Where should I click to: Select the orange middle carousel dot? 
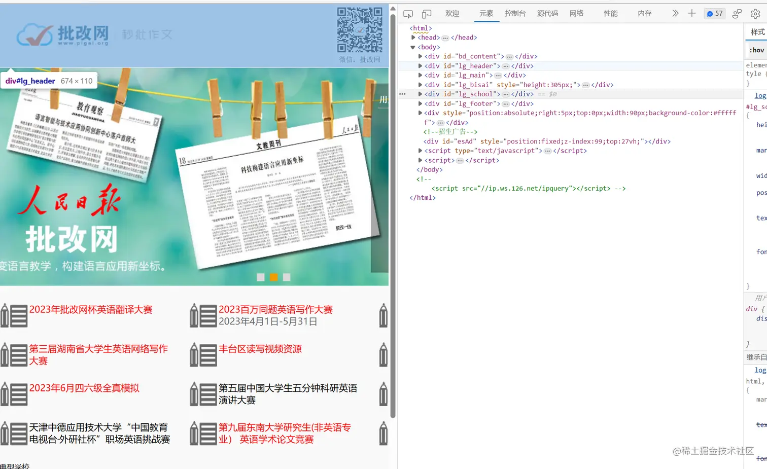[x=273, y=277]
